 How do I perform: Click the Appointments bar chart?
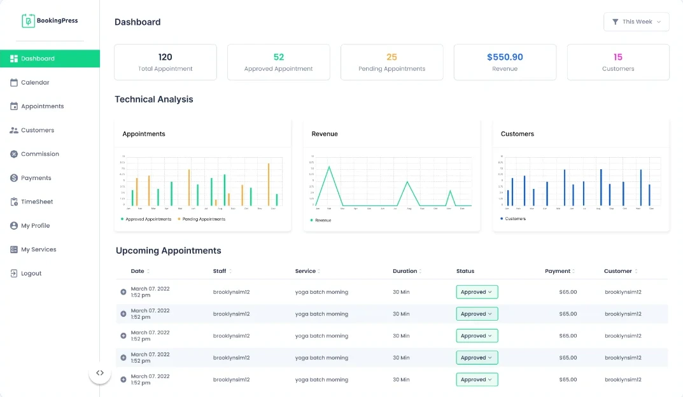(202, 183)
